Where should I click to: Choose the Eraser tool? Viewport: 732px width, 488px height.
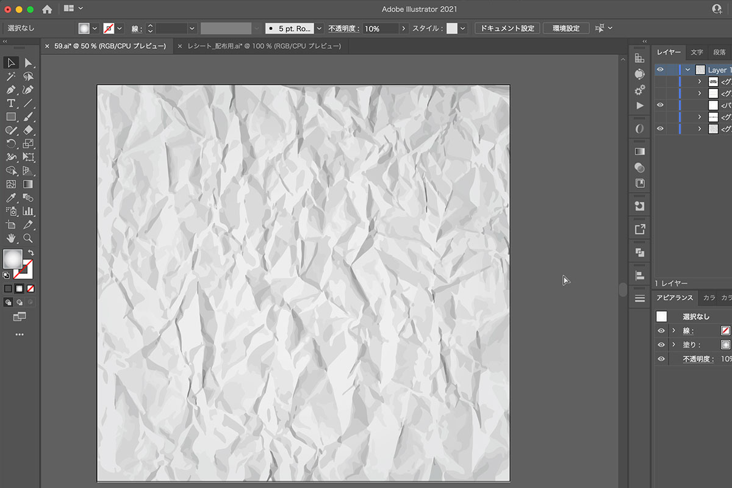(28, 130)
